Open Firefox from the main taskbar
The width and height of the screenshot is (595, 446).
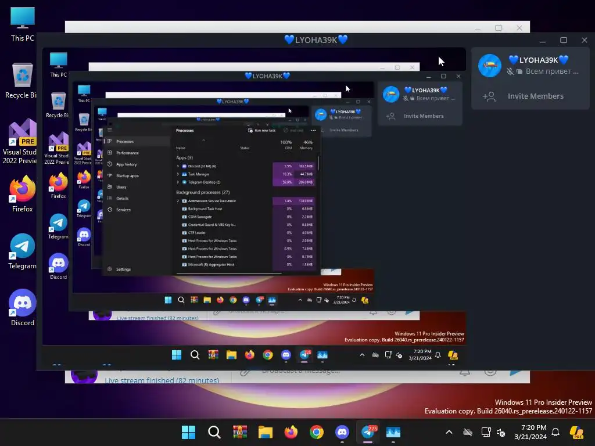click(291, 432)
